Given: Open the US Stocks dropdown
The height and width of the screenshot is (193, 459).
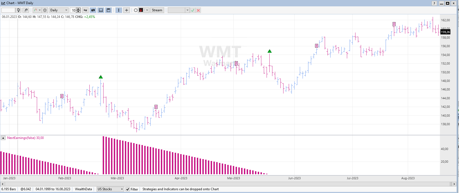Looking at the screenshot, I should 110,189.
